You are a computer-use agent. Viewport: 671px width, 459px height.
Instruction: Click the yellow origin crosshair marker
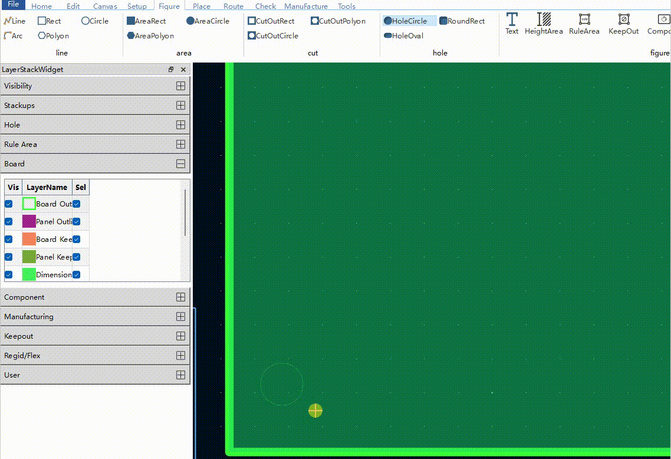pyautogui.click(x=315, y=411)
